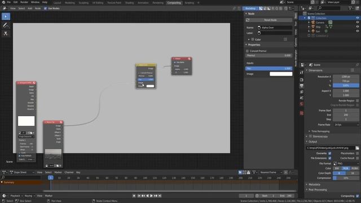
Task: Toggle the Convert Premul checkbox
Action: click(x=247, y=51)
